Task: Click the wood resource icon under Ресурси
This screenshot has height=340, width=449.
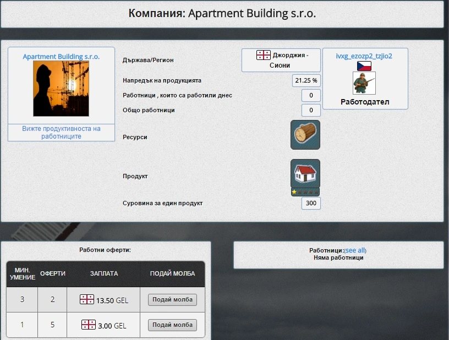Action: [305, 134]
